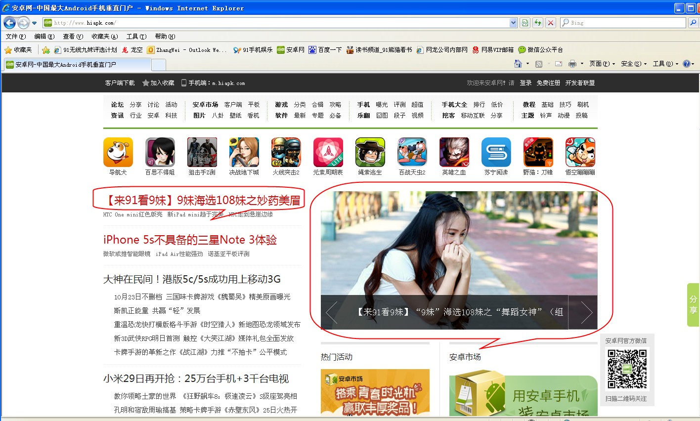Open the 91手机娱乐 favorites bar shortcut
700x421 pixels.
[x=253, y=50]
